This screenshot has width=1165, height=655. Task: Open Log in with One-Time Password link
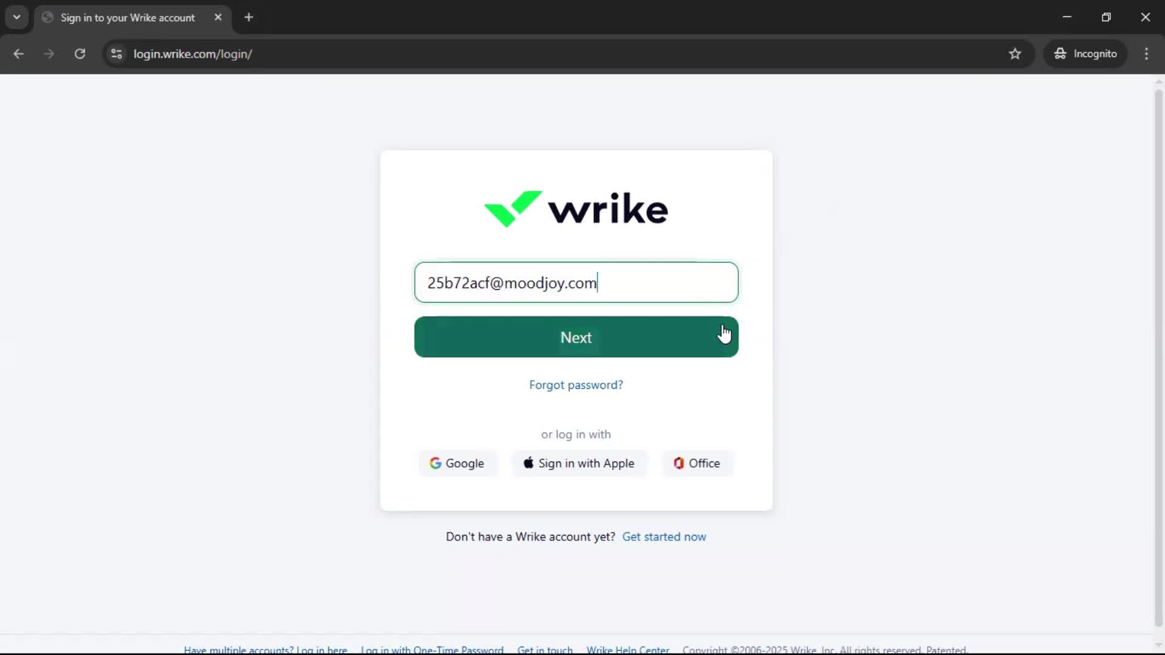point(432,650)
